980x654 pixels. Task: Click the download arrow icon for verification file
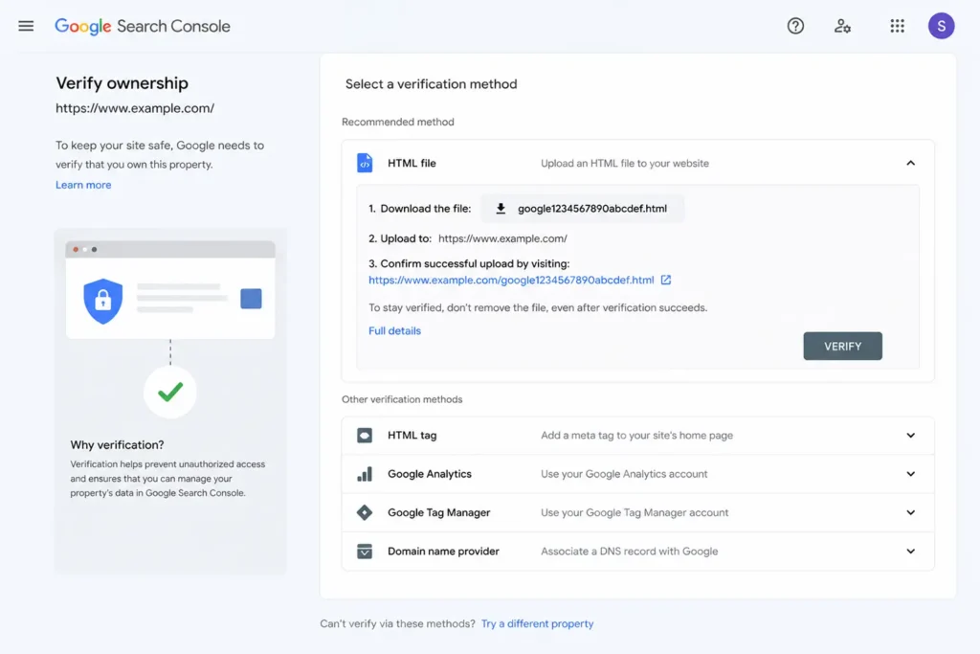501,209
